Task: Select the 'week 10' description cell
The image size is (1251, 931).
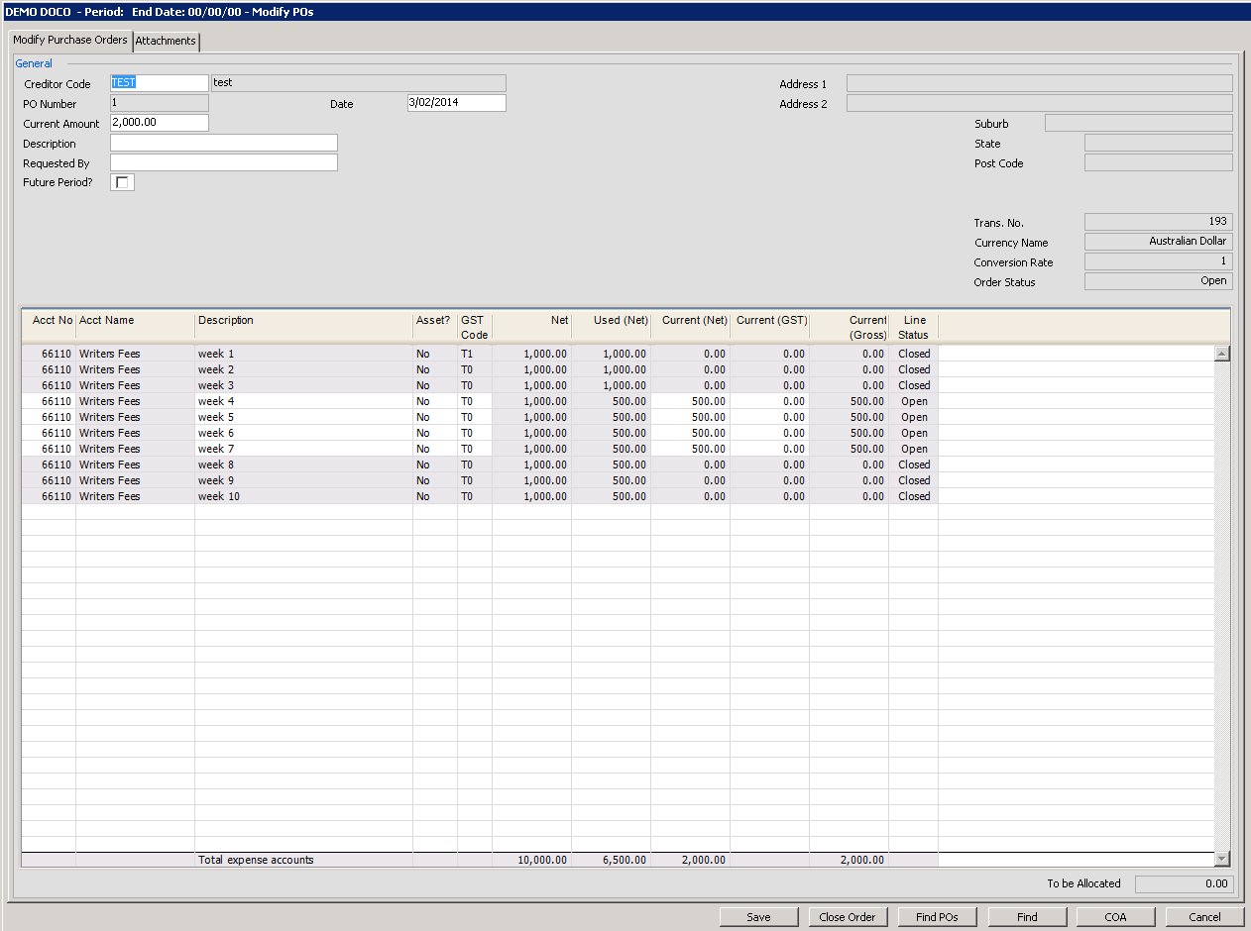Action: pyautogui.click(x=304, y=496)
